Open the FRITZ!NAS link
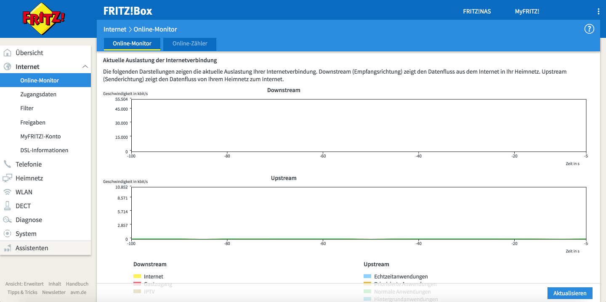The height and width of the screenshot is (302, 606). (x=477, y=11)
